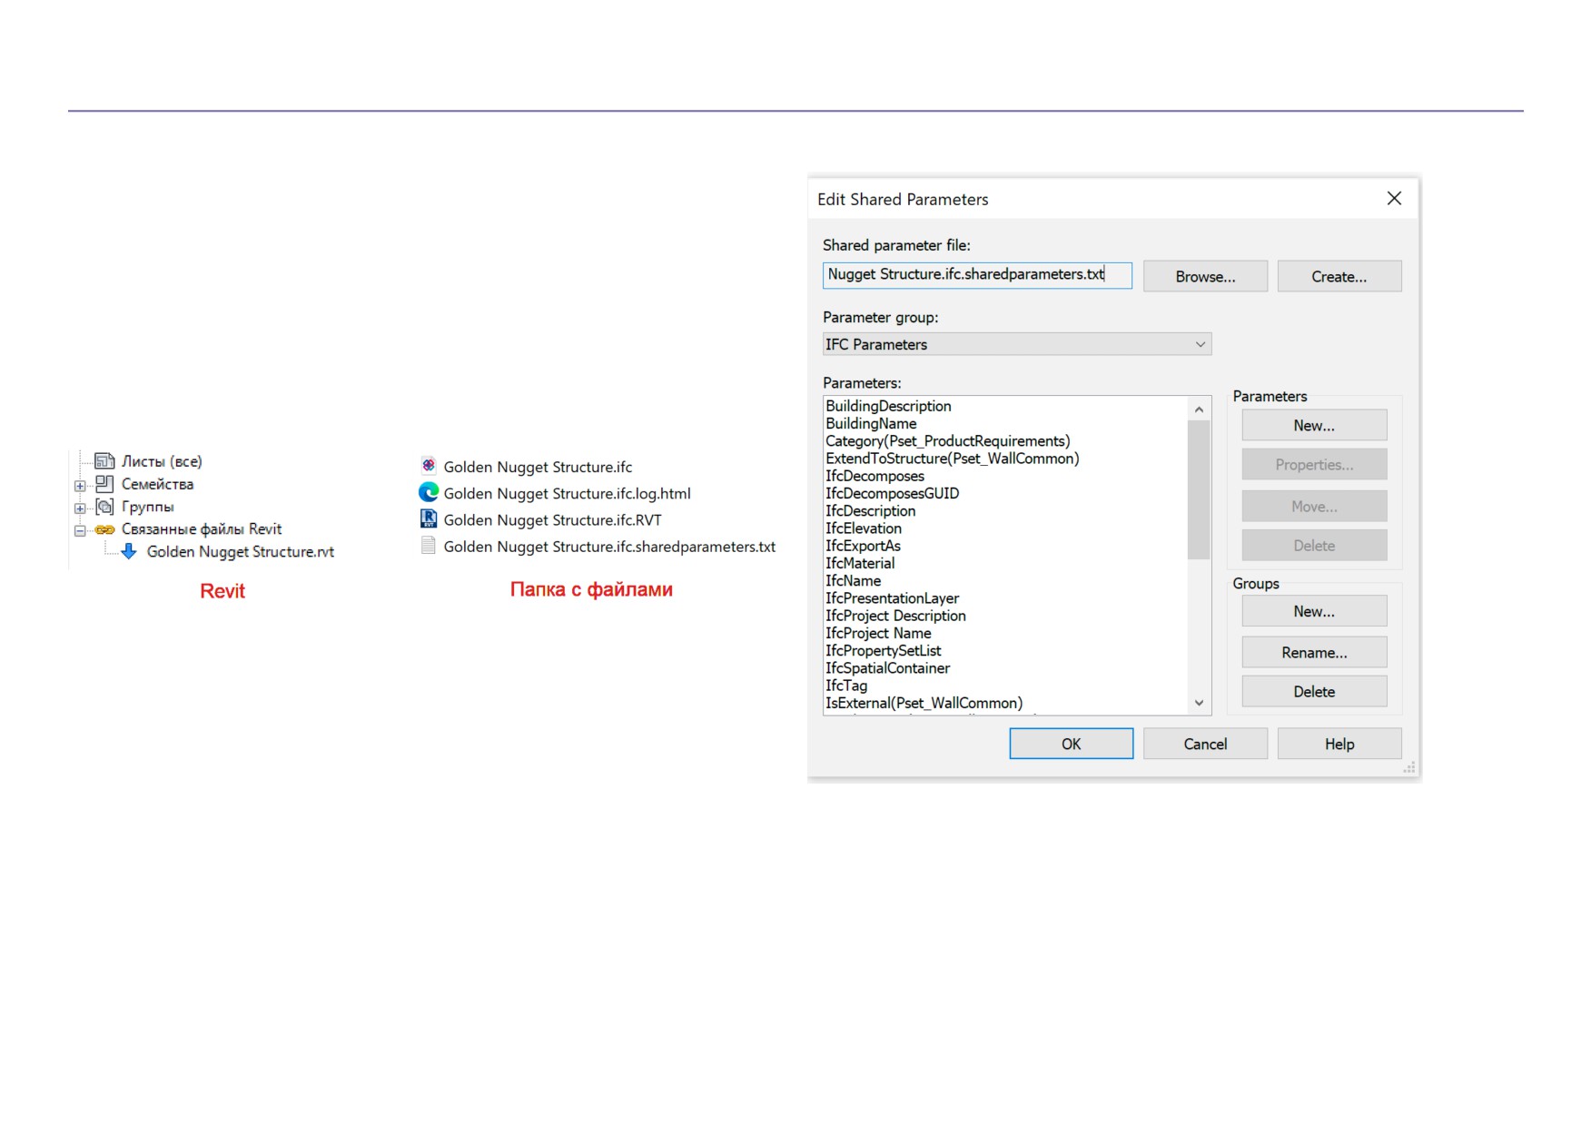Click the Browse... button
This screenshot has height=1125, width=1591.
tap(1205, 276)
